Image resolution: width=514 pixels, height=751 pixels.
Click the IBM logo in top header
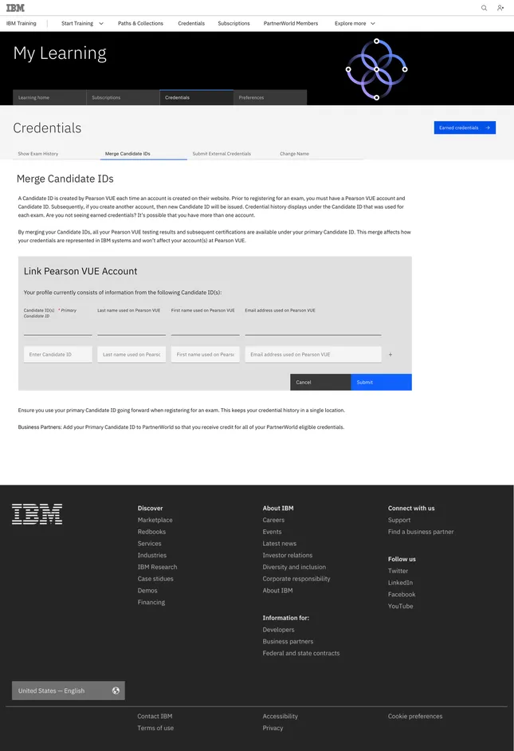(x=15, y=8)
